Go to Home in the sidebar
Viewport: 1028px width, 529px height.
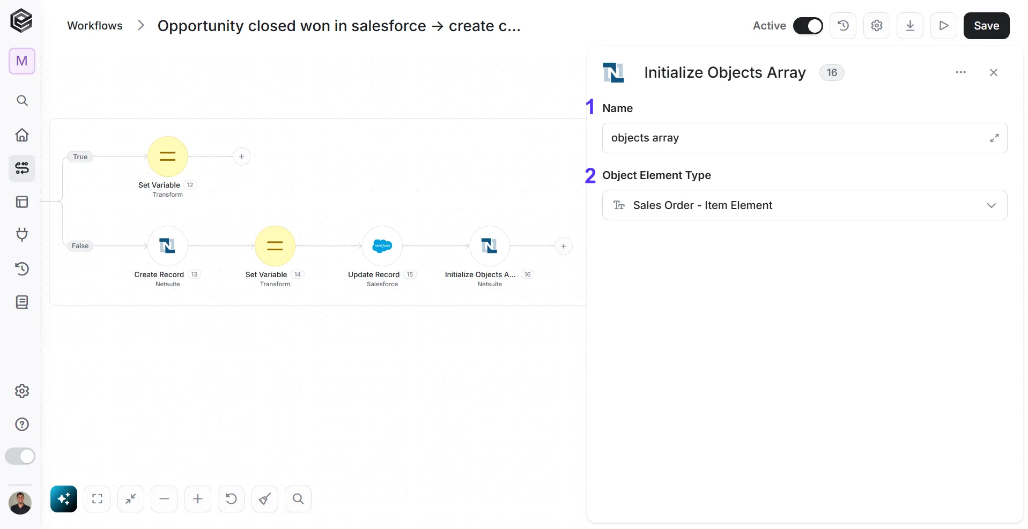[x=22, y=135]
